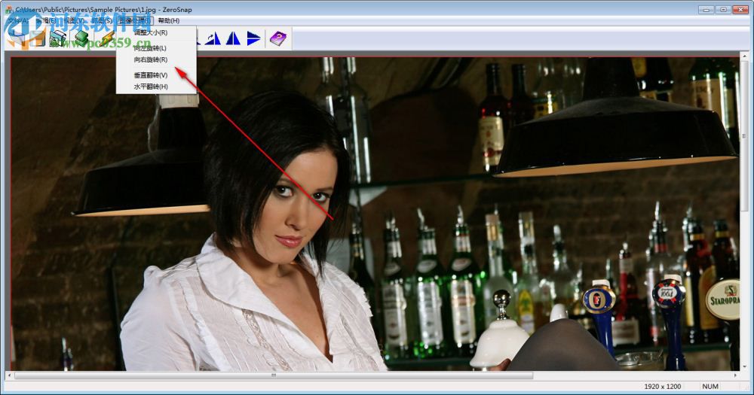The width and height of the screenshot is (754, 395).
Task: Click the horizontal scrollbar thumb
Action: point(274,375)
